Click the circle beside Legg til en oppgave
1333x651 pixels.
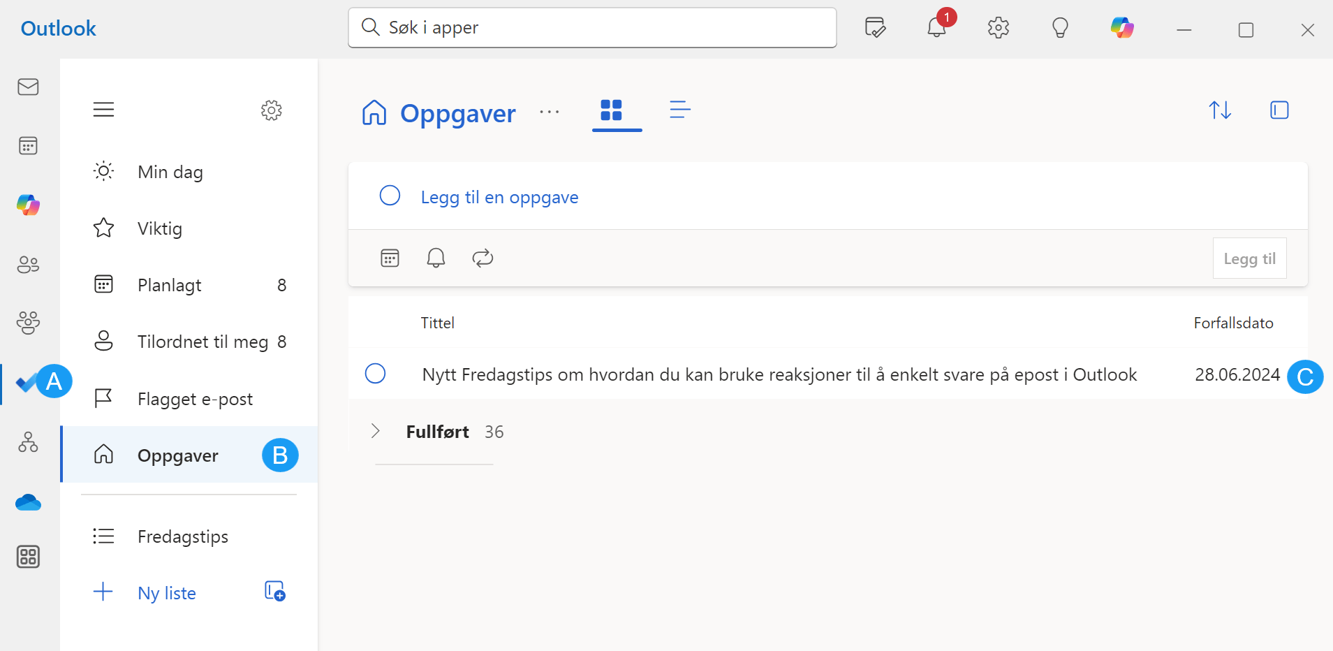[x=390, y=196]
